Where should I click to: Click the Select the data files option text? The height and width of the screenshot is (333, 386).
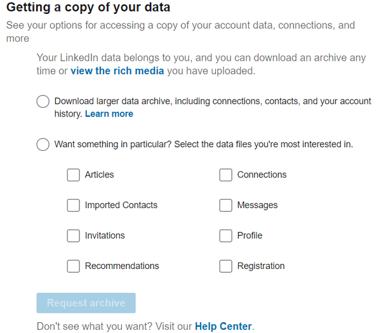263,144
